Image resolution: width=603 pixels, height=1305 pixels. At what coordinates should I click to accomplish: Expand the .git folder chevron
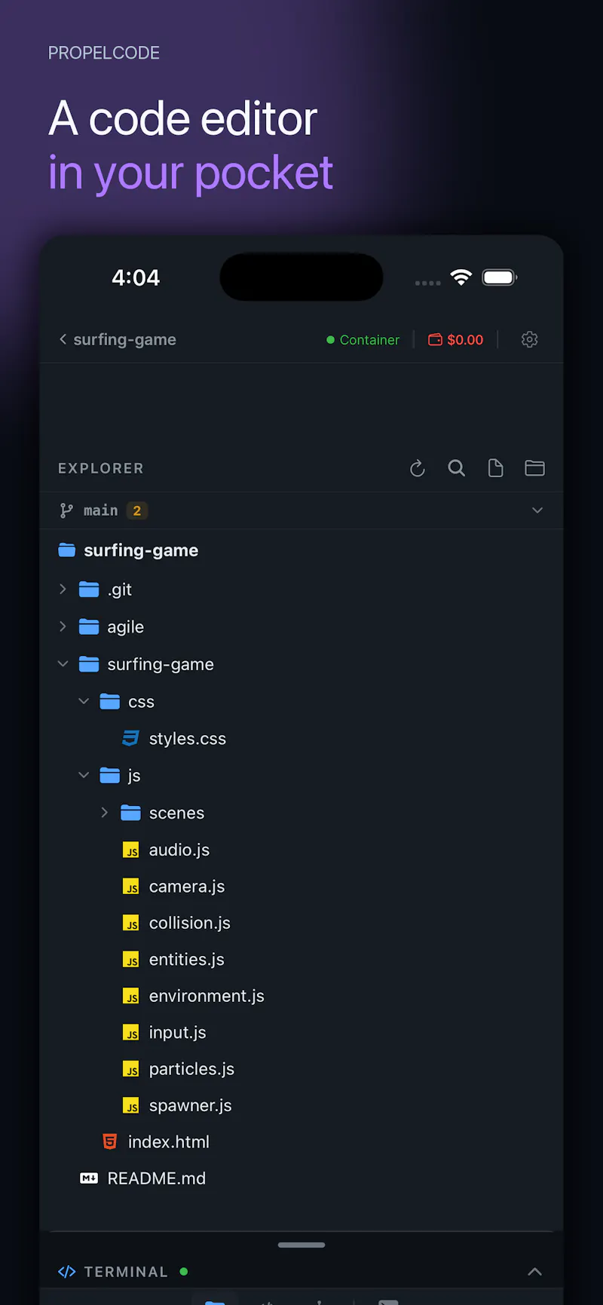coord(63,589)
